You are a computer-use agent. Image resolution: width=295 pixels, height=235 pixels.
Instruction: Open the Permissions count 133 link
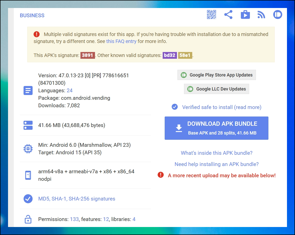[x=74, y=219]
